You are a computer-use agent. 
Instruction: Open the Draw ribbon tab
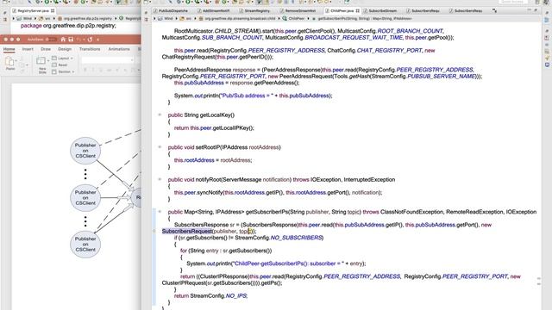tap(46, 49)
